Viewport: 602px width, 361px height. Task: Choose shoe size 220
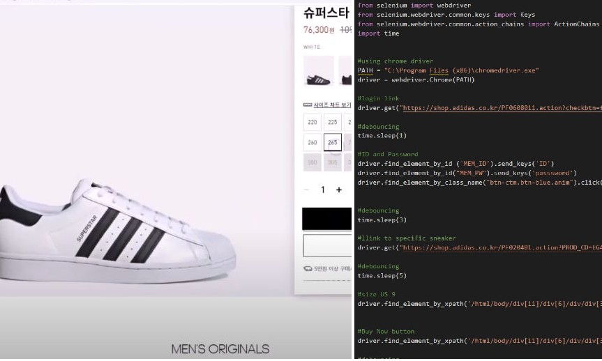313,122
